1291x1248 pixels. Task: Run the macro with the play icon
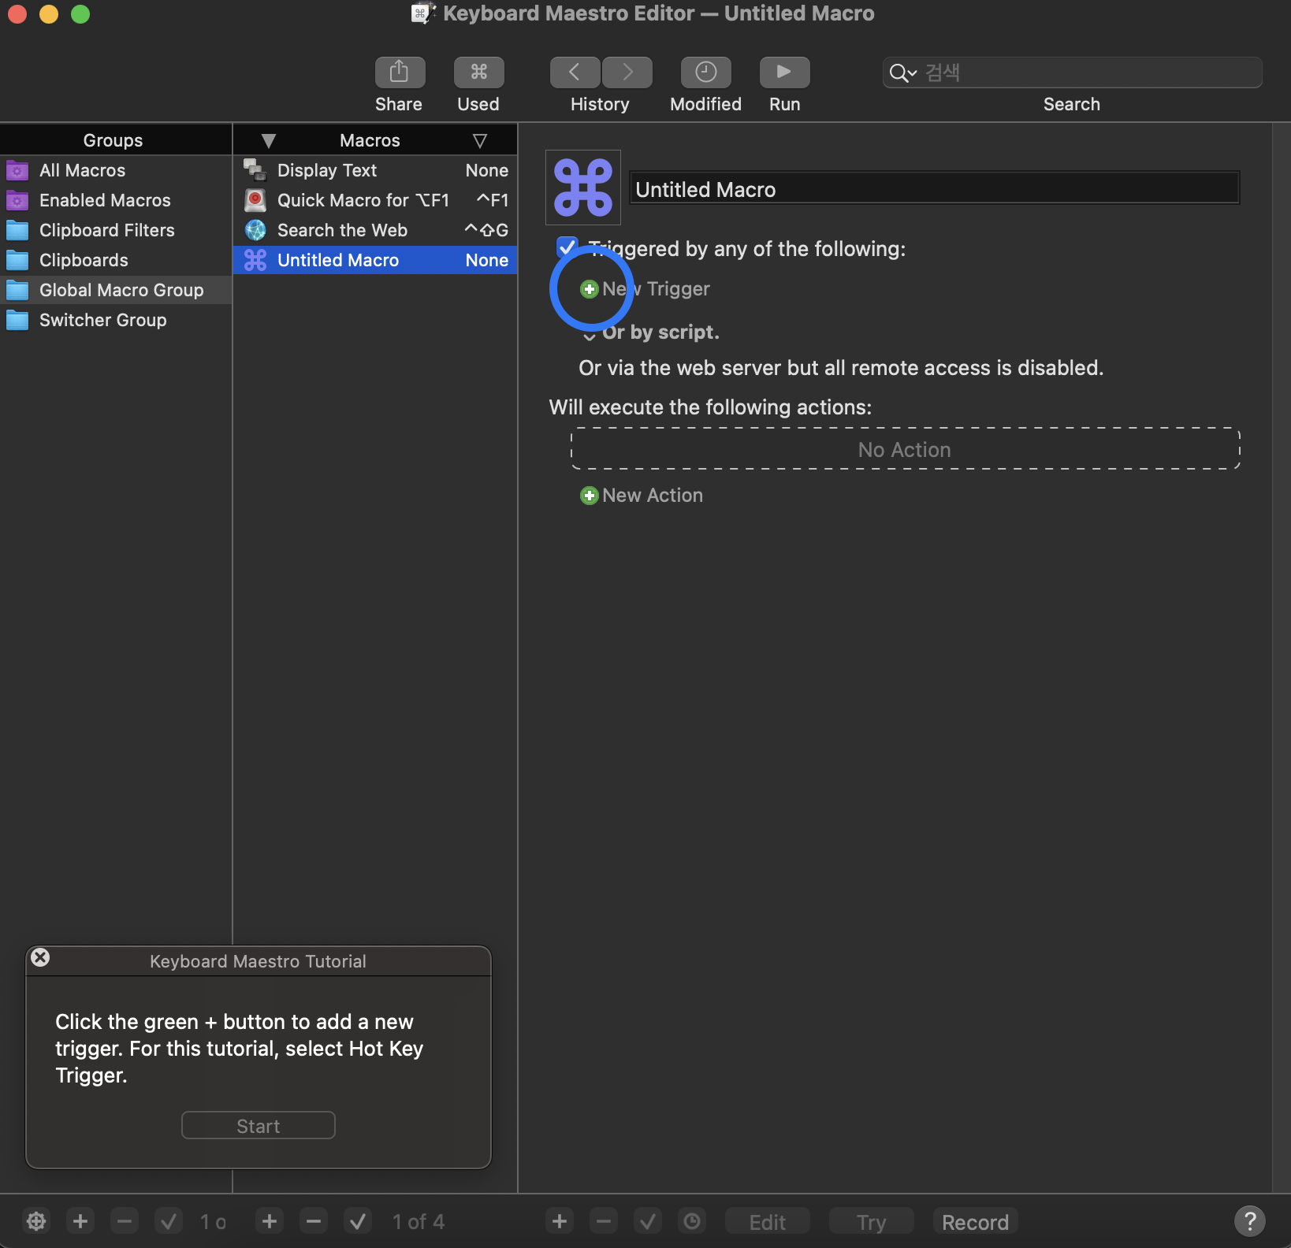coord(784,72)
